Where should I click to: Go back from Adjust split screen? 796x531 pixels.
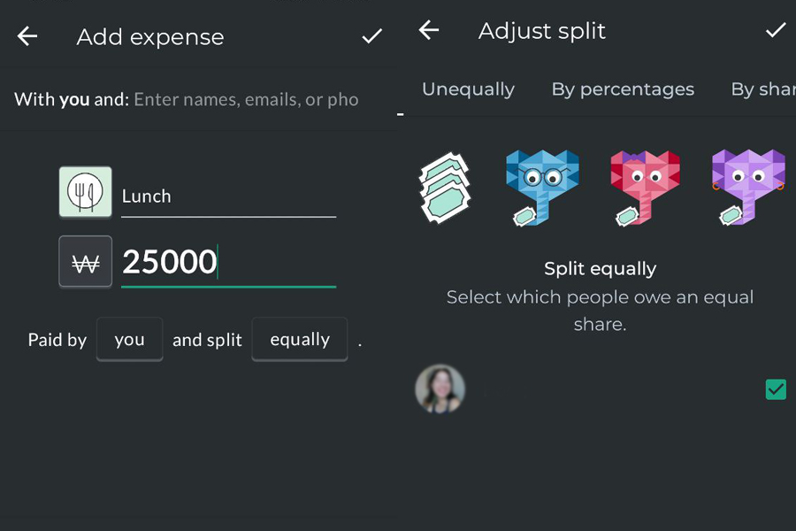tap(428, 30)
